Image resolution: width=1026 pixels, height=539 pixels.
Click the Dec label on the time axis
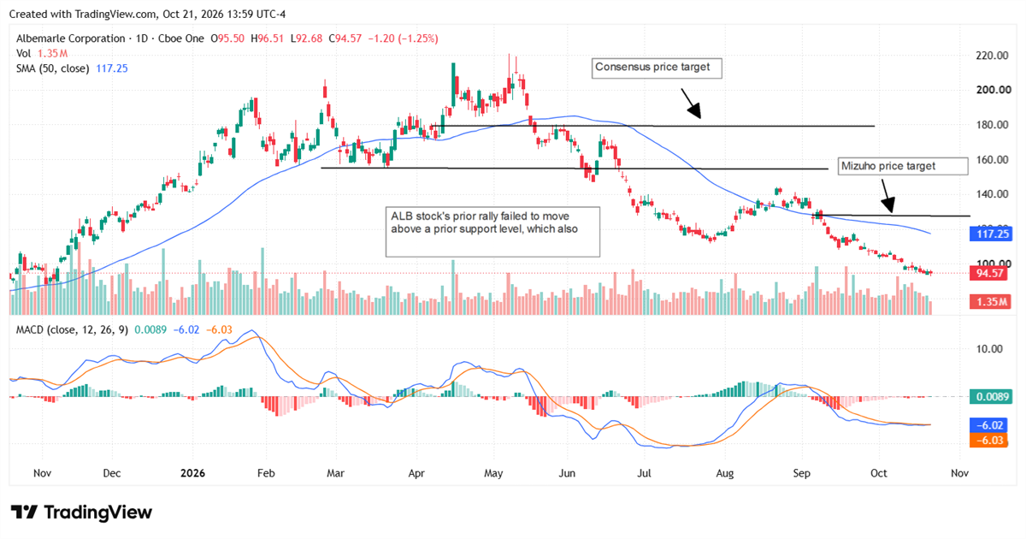[111, 471]
